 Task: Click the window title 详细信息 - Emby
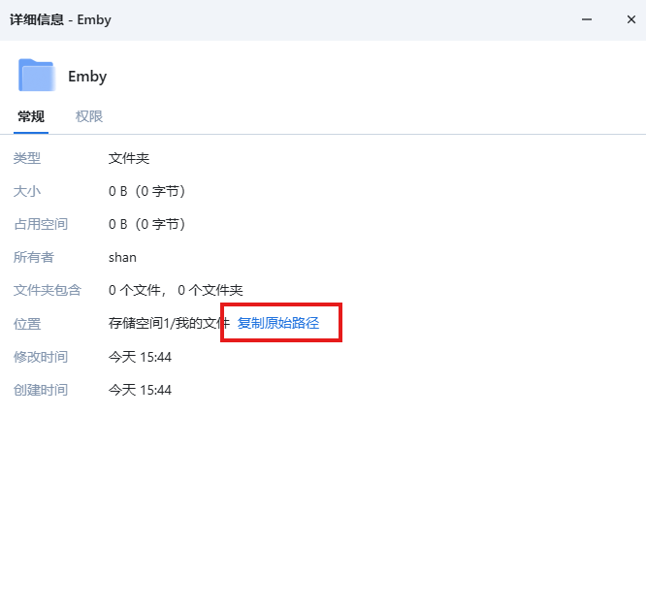[x=60, y=19]
